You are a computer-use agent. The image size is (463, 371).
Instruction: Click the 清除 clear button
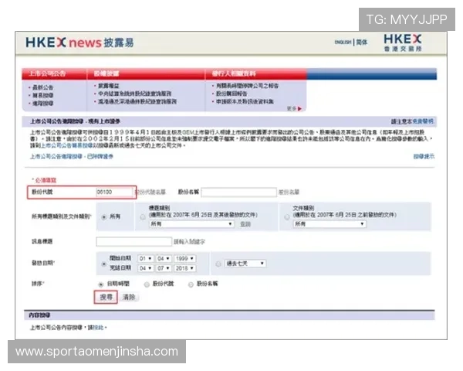pos(129,297)
